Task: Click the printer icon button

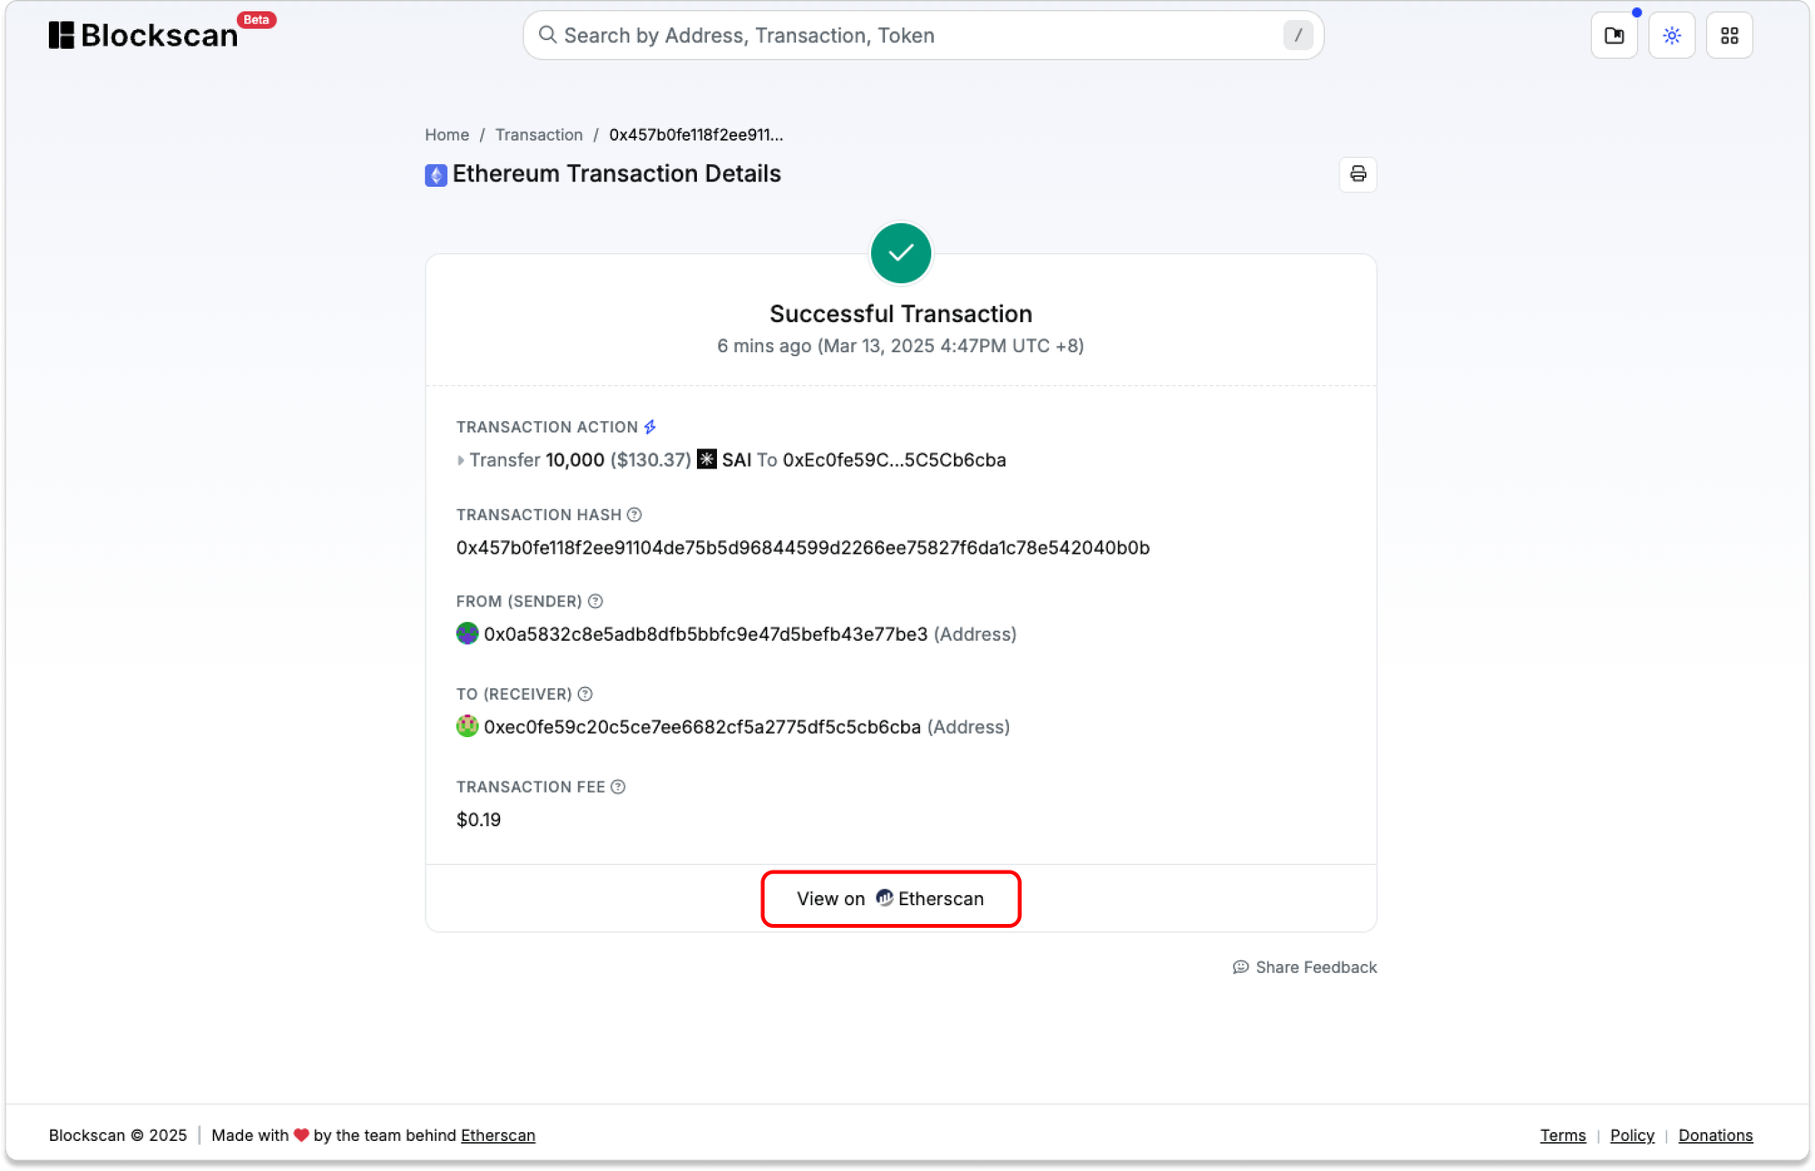Action: pyautogui.click(x=1358, y=174)
